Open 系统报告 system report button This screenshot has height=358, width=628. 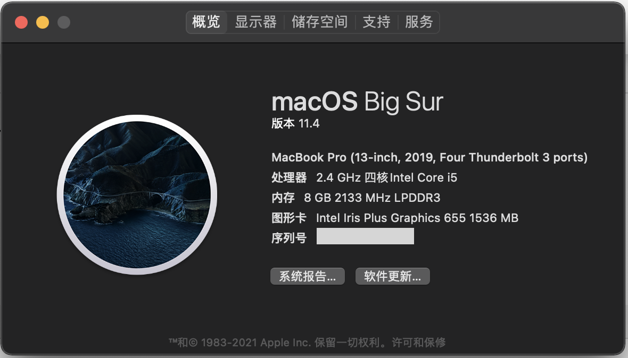[308, 276]
